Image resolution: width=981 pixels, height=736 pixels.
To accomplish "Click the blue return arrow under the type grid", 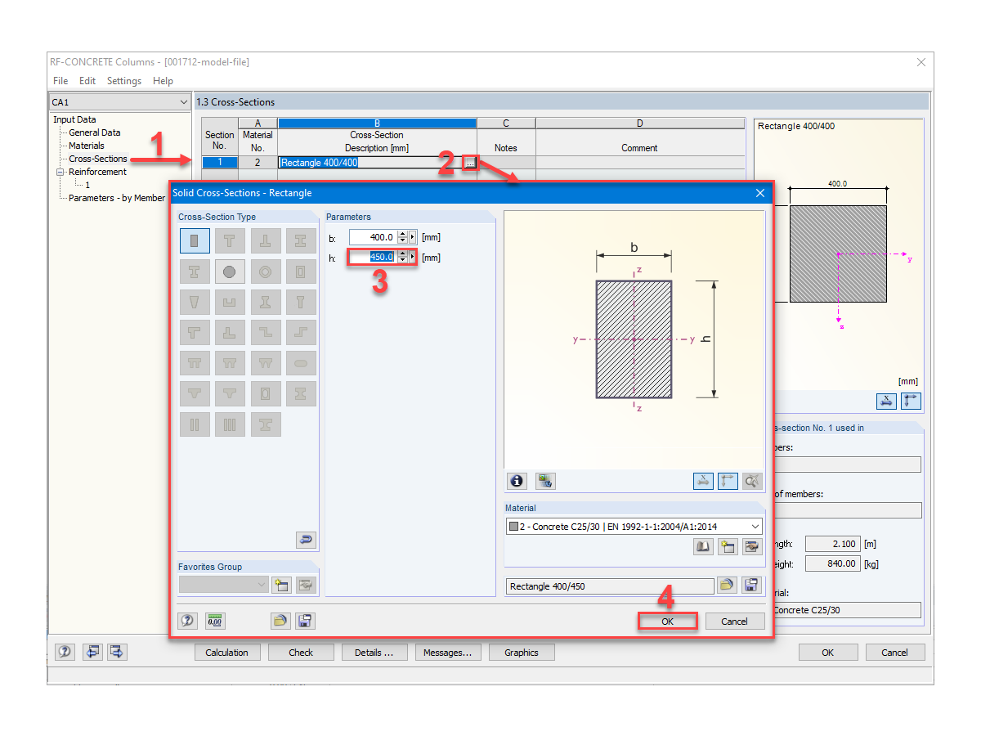I will 306,540.
